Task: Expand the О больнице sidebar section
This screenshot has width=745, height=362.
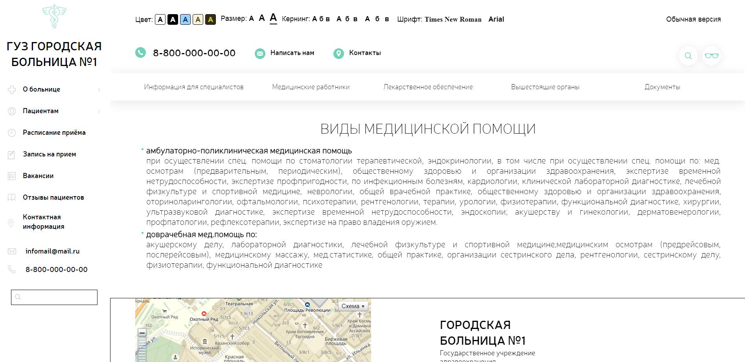Action: point(41,89)
